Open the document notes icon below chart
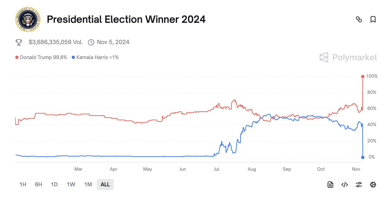The width and height of the screenshot is (387, 199). [330, 185]
